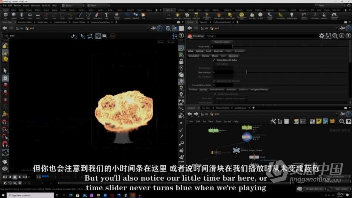
Task: Open Geometry Spreadsheet tab
Action: tap(100, 22)
